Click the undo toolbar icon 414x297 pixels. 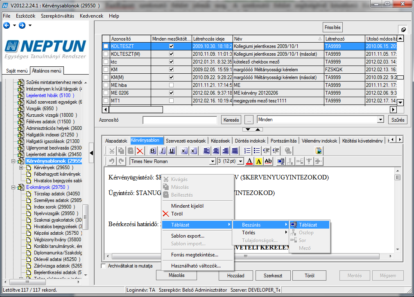click(112, 161)
